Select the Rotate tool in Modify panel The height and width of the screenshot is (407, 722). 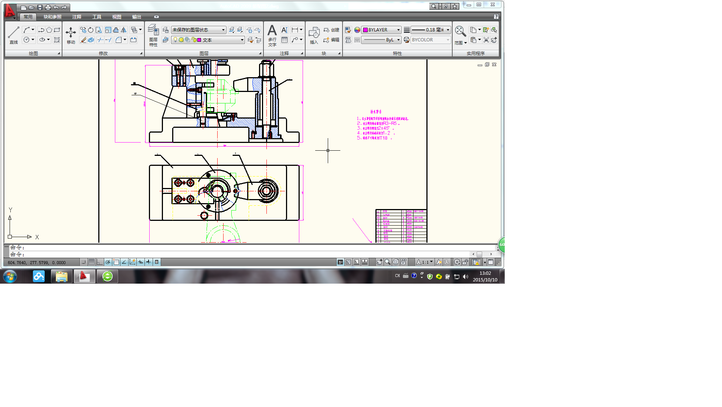pyautogui.click(x=91, y=30)
